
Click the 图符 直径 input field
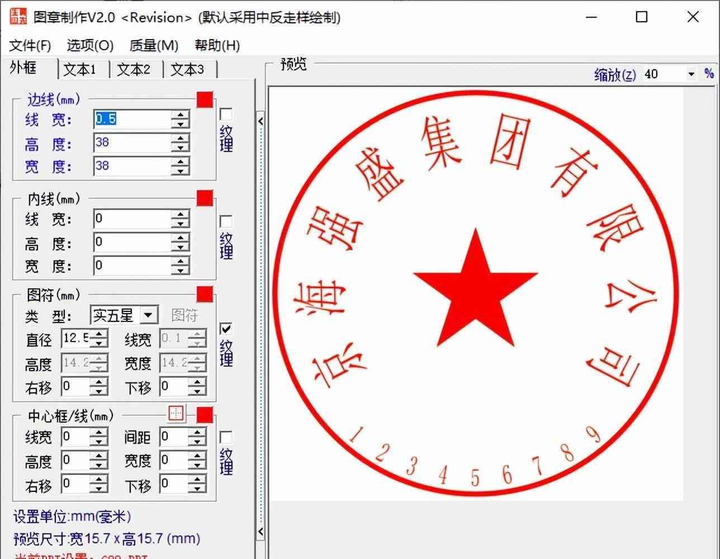(x=75, y=338)
